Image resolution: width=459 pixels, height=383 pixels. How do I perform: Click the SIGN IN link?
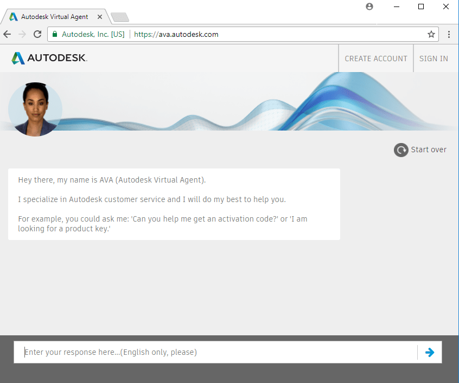tap(435, 58)
